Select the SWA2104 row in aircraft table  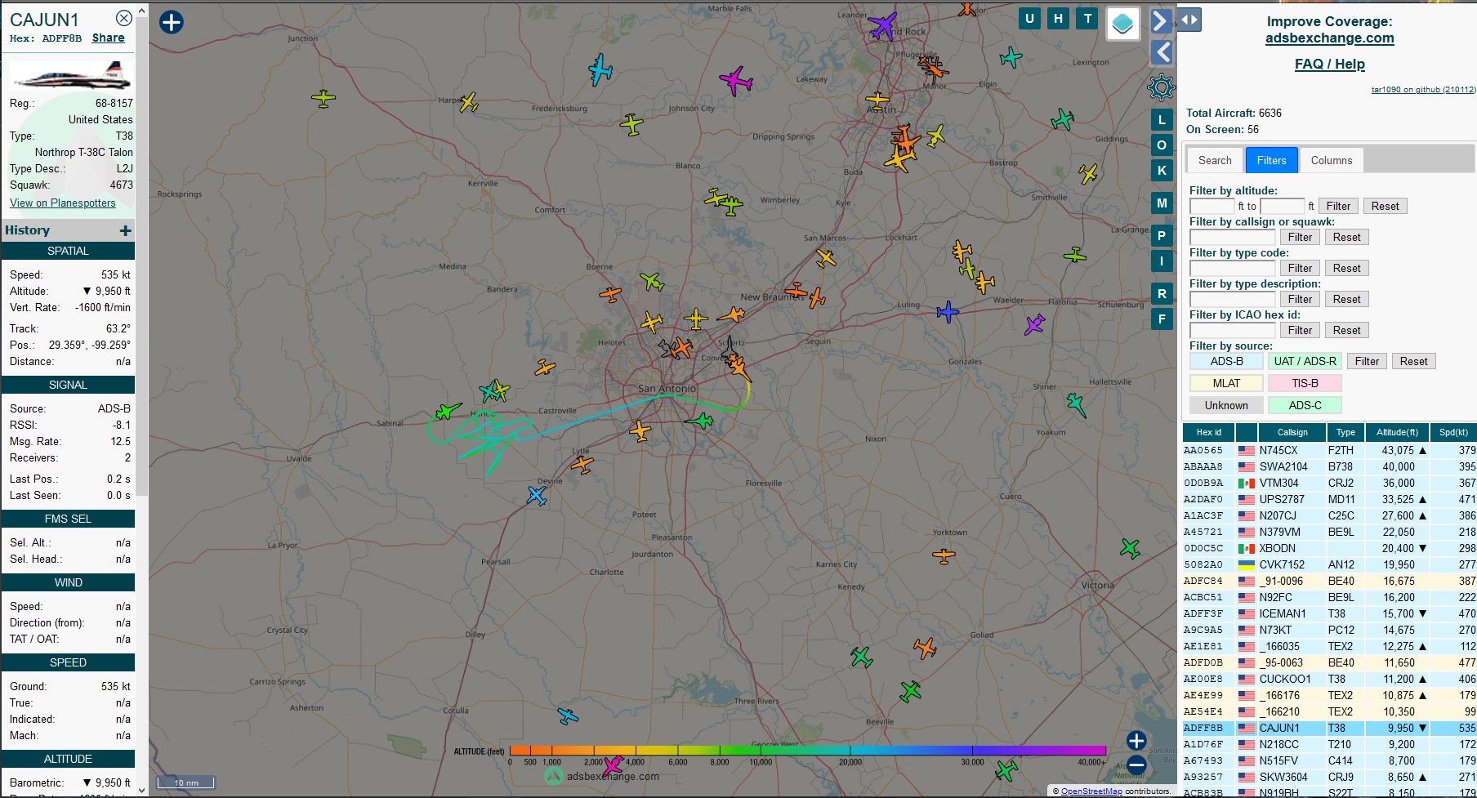1329,466
